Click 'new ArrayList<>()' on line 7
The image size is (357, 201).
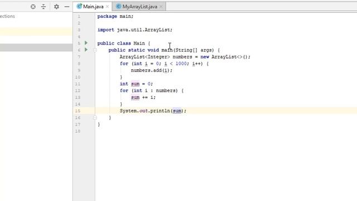click(x=225, y=57)
